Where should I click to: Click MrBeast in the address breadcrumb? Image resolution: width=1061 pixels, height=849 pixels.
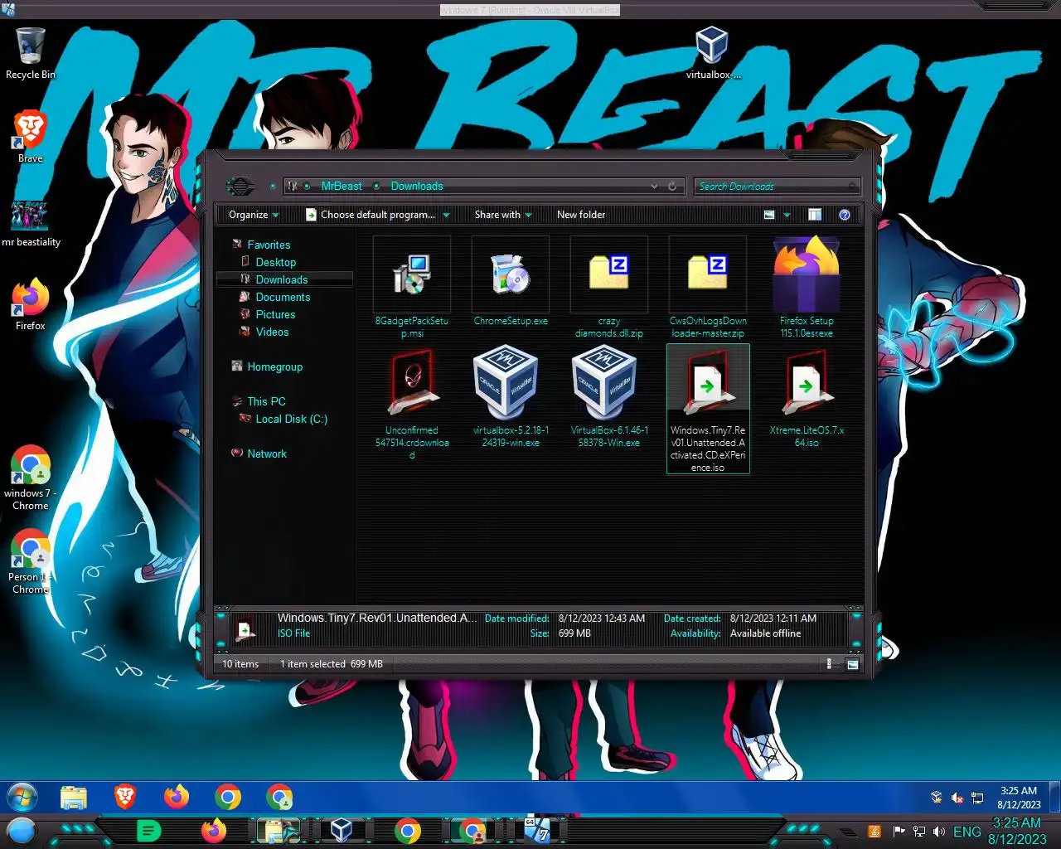pyautogui.click(x=342, y=187)
